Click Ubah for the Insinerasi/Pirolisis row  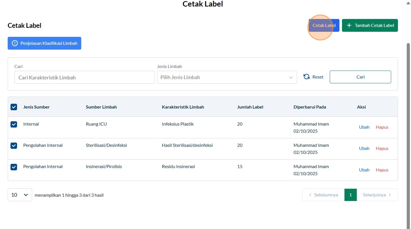pyautogui.click(x=364, y=170)
